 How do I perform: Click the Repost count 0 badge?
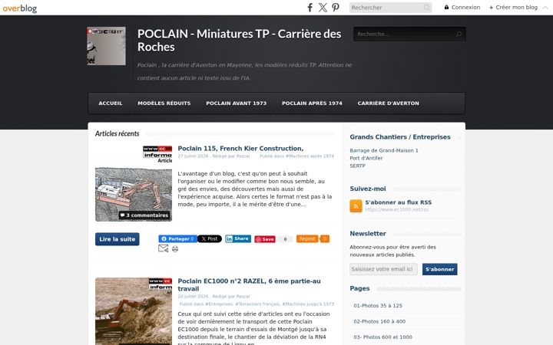click(x=324, y=238)
